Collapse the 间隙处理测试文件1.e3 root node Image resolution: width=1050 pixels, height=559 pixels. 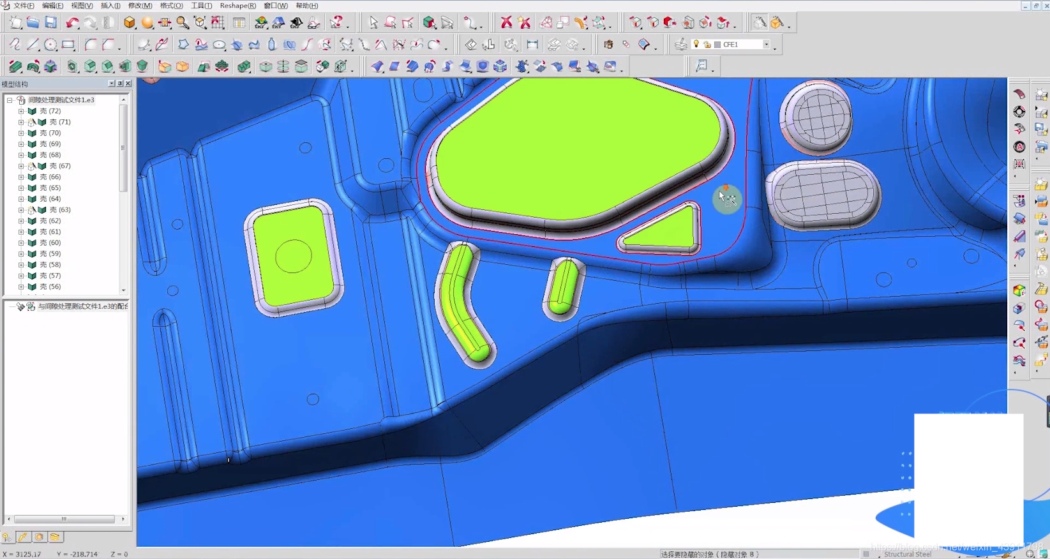coord(10,100)
